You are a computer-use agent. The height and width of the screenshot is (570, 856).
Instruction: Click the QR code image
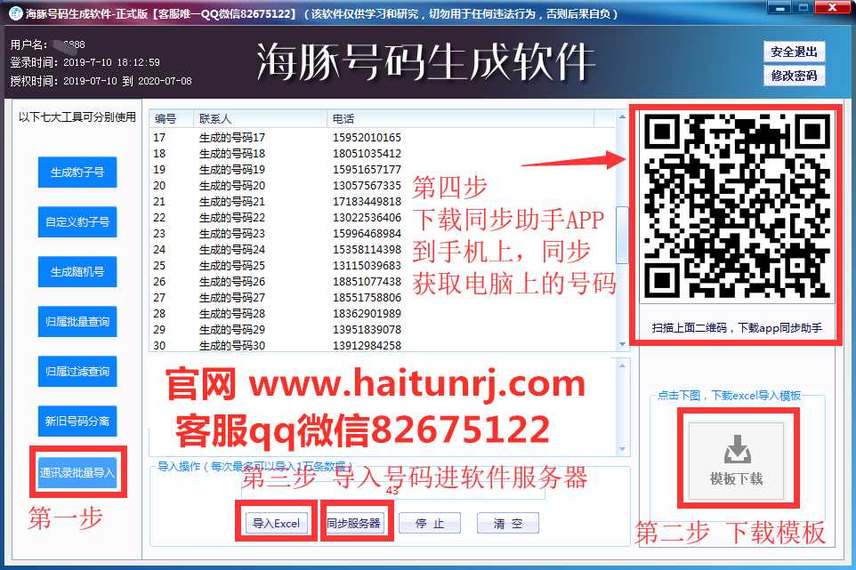738,205
